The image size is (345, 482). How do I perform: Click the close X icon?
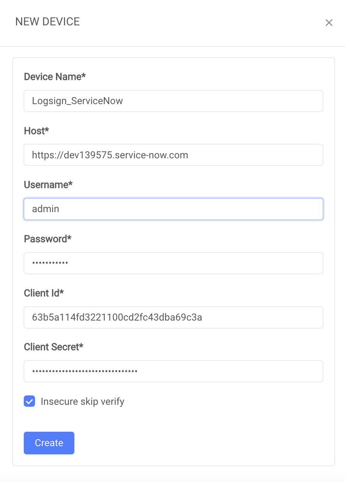click(x=329, y=23)
